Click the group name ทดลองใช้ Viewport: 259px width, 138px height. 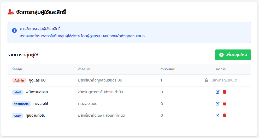[x=41, y=104]
